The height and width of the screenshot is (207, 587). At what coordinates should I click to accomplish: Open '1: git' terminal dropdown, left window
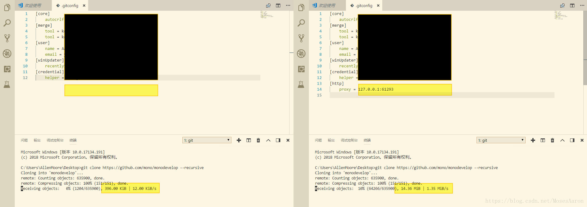[207, 140]
